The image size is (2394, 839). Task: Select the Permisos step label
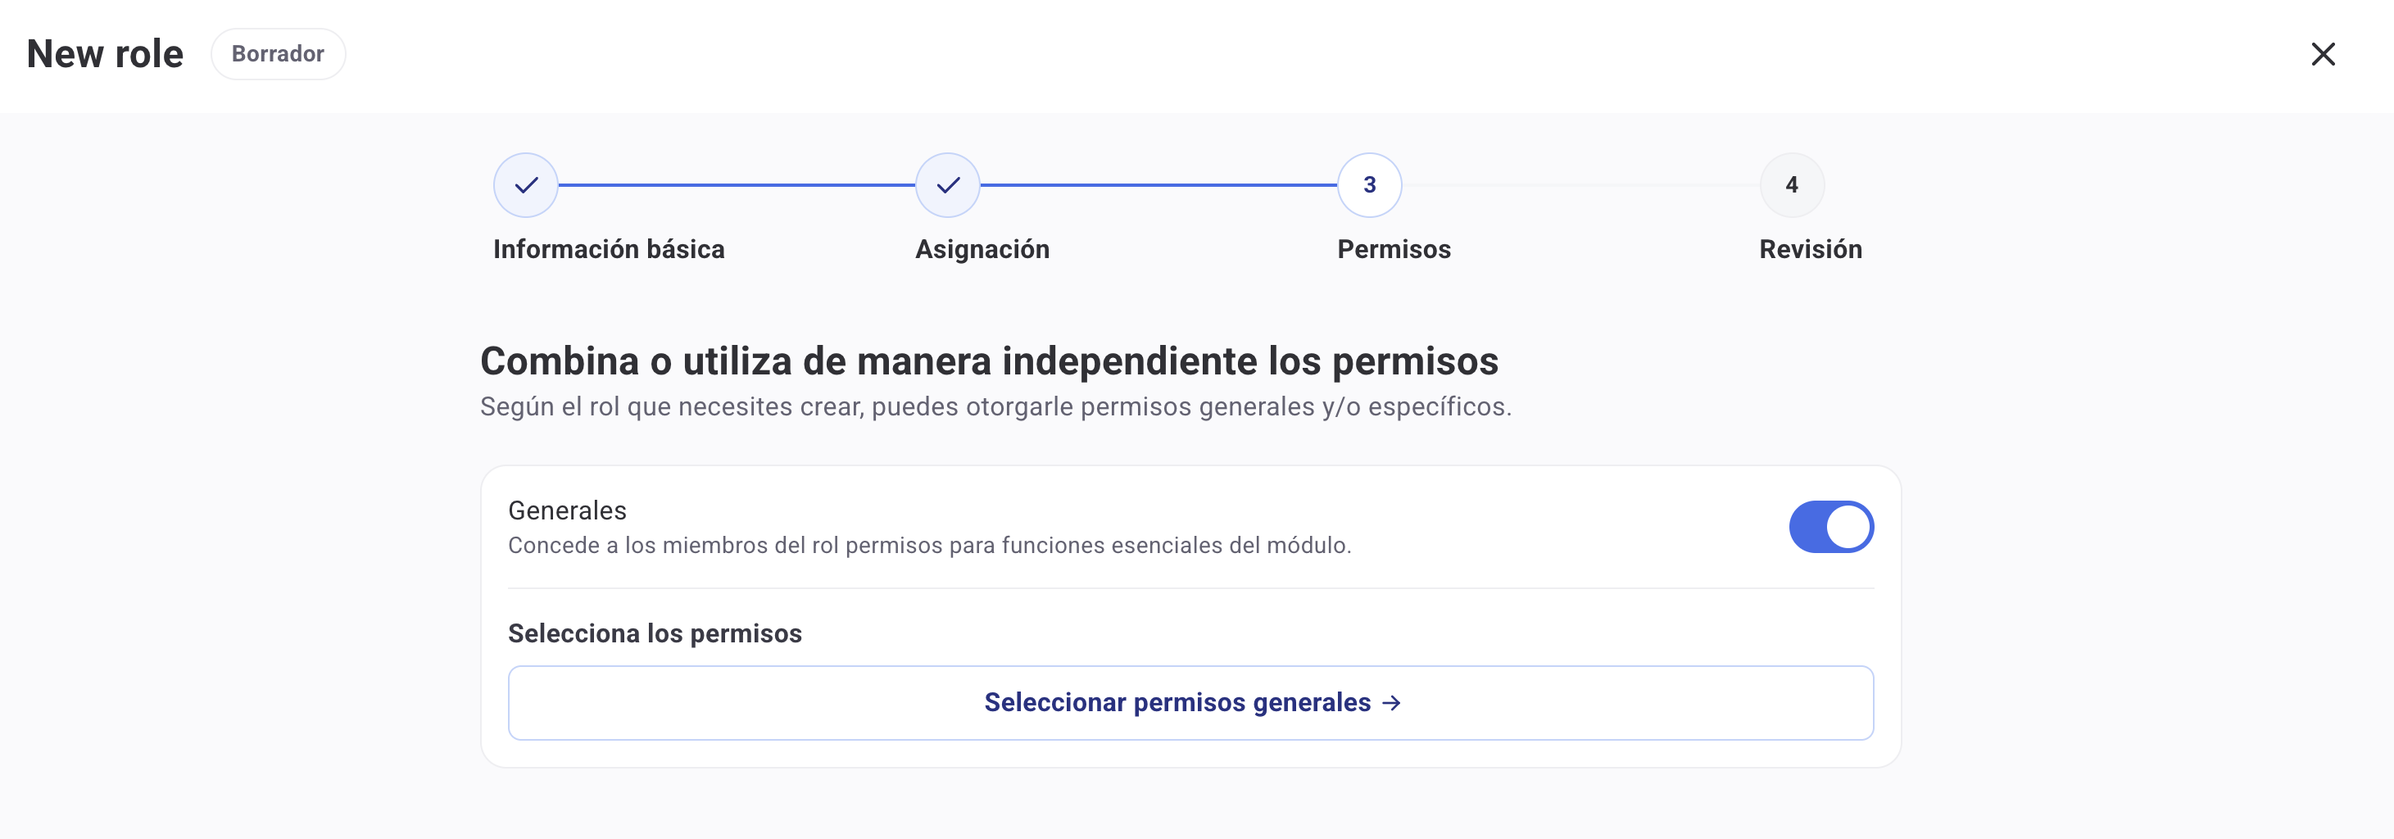tap(1393, 249)
